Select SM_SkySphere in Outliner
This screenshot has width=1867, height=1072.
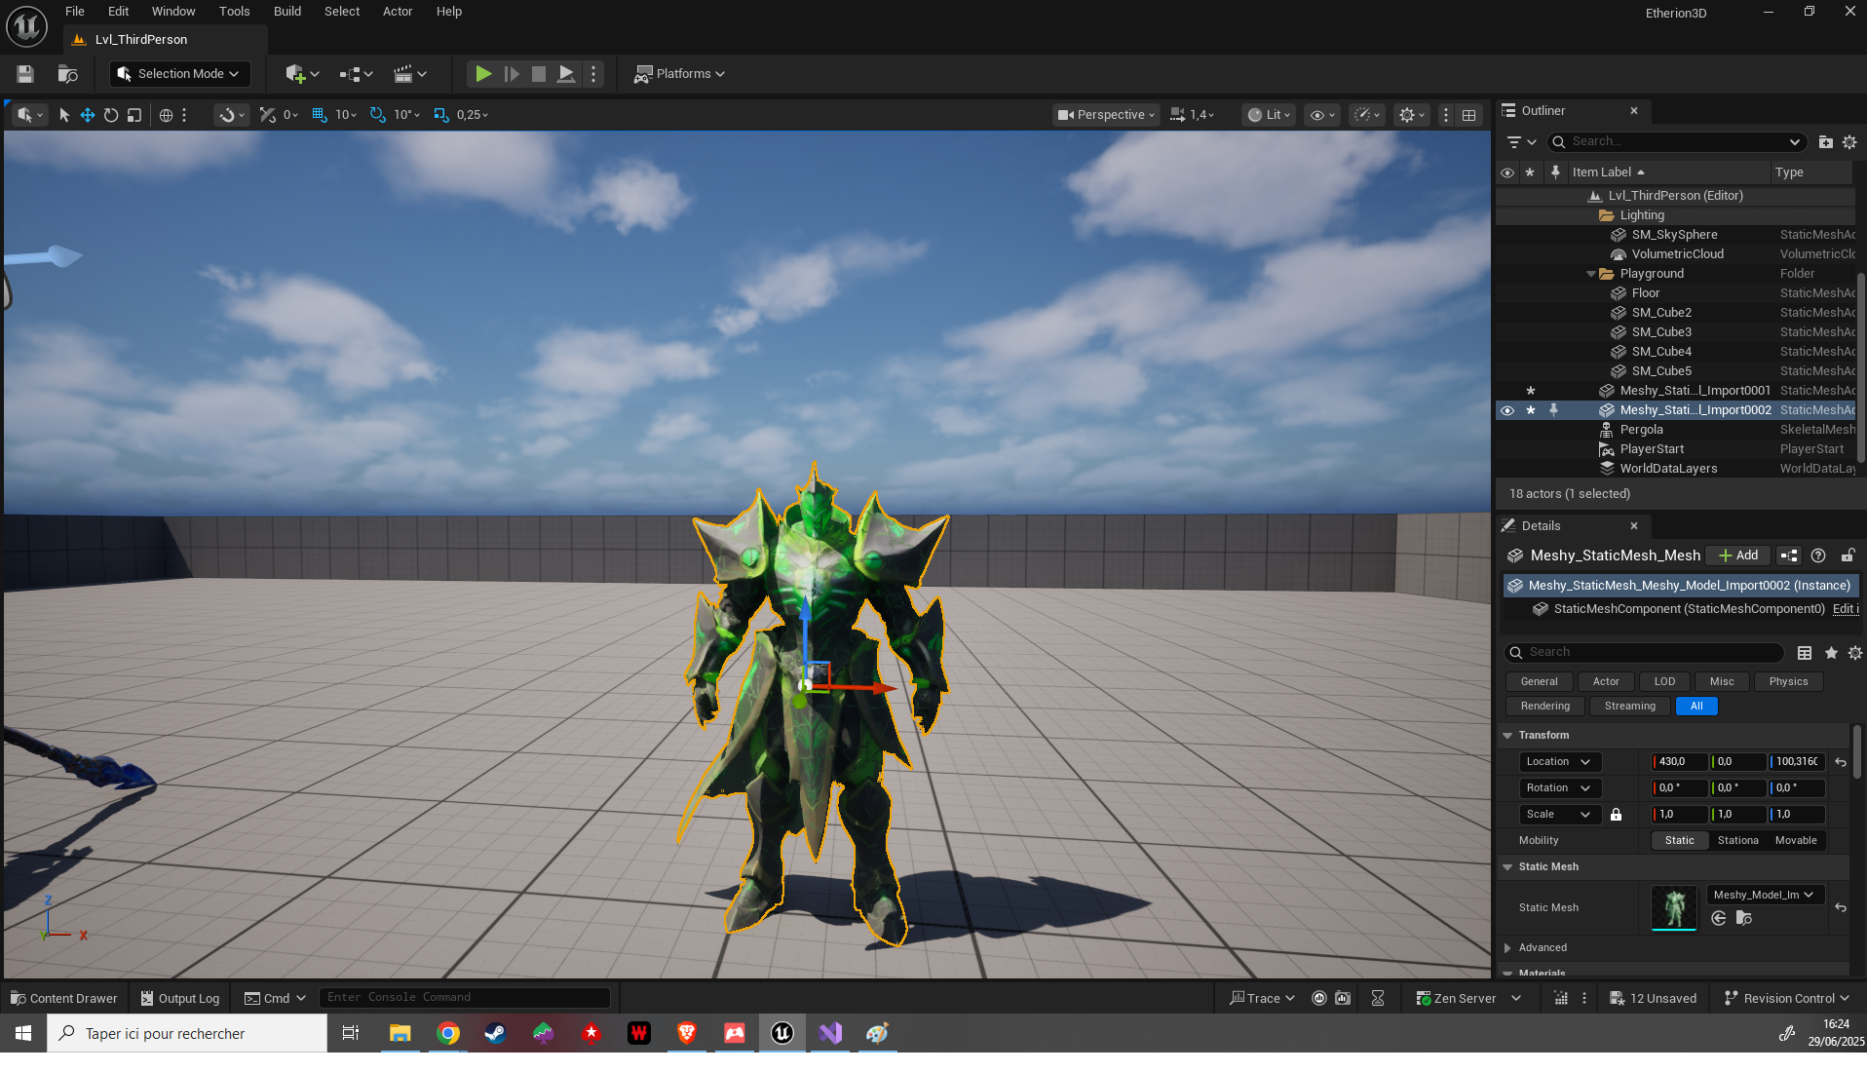coord(1674,235)
